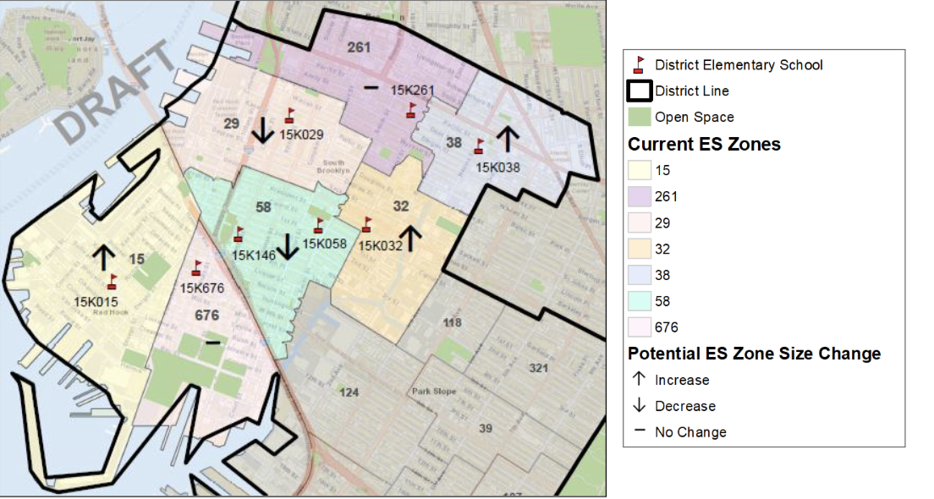This screenshot has width=934, height=499.
Task: Click the Increase arrow in the legend
Action: point(640,380)
